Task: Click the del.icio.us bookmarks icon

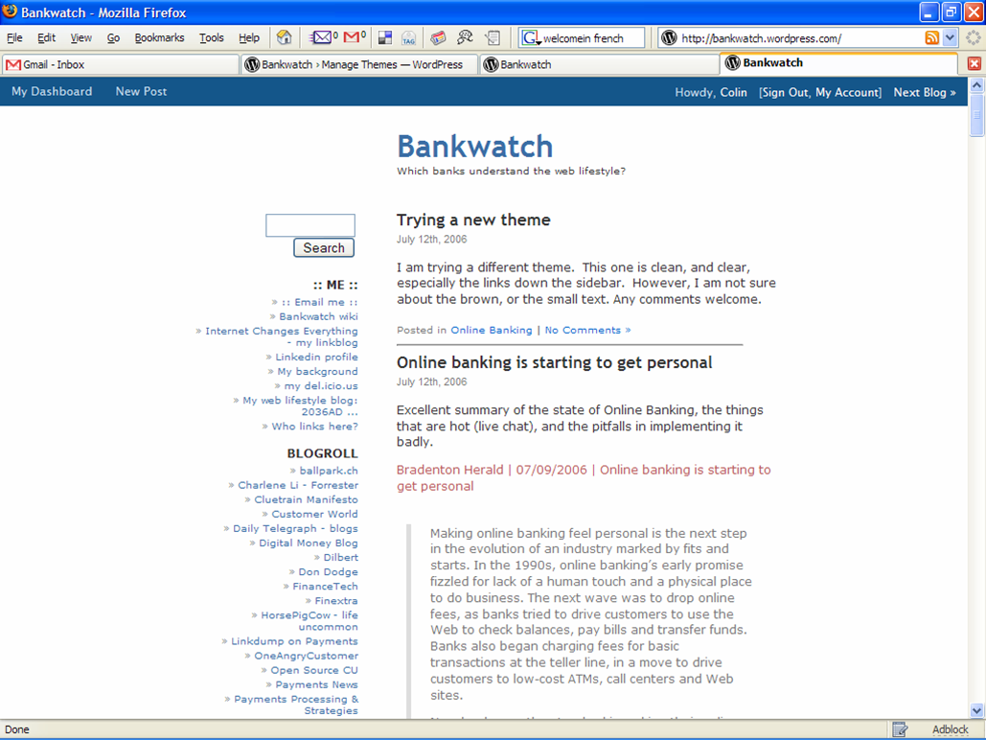Action: 385,38
